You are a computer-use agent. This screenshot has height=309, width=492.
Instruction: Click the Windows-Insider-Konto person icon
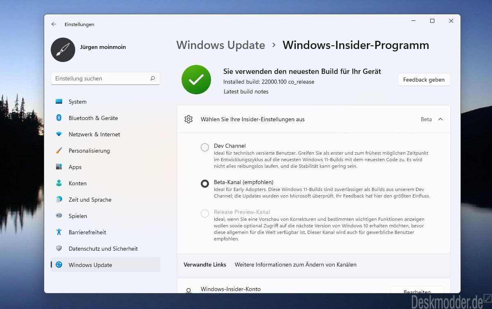(x=189, y=291)
